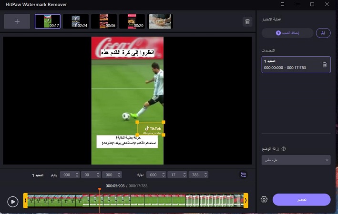Click the purple export button
The width and height of the screenshot is (338, 214).
pos(302,200)
